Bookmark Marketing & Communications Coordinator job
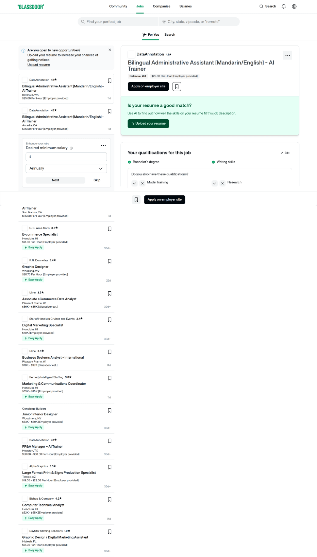Viewport: 317px width, 557px height. pyautogui.click(x=110, y=378)
